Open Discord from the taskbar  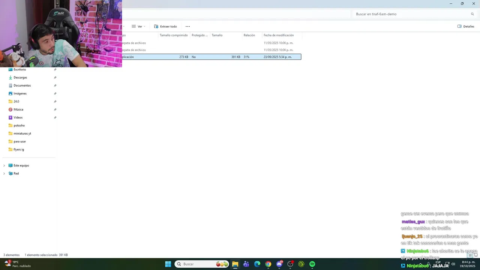[279, 264]
